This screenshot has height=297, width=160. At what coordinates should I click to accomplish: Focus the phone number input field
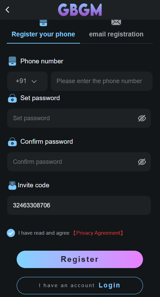pyautogui.click(x=101, y=81)
